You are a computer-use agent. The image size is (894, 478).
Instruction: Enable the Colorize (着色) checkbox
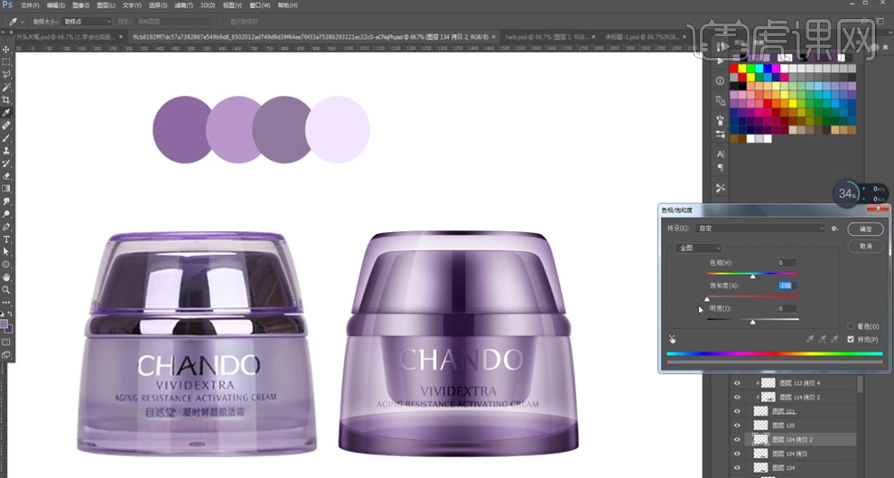pos(851,326)
